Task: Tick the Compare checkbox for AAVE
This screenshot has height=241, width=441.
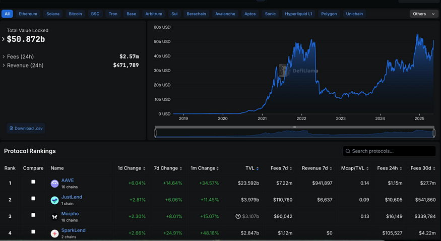Action: coord(33,182)
